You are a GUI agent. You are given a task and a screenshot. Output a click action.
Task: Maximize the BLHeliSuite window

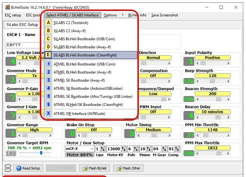click(x=221, y=7)
